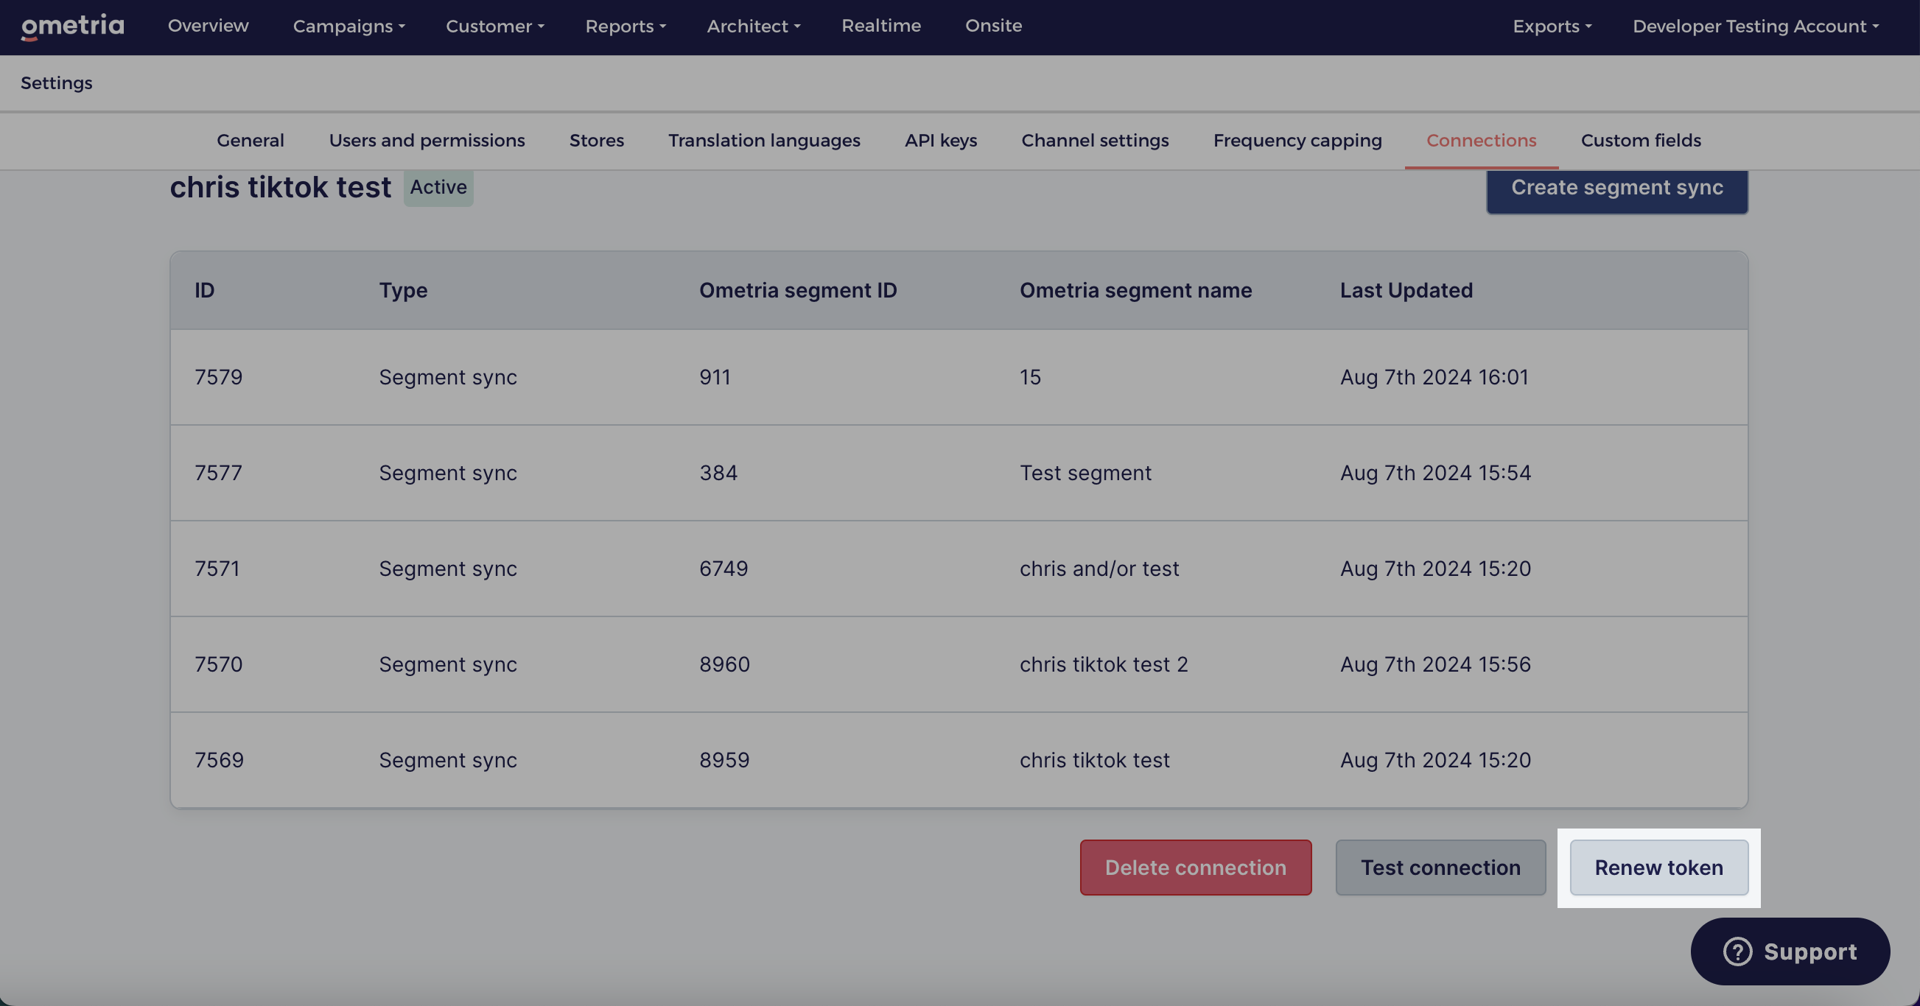Click the Aug 7th 2024 15:54 timestamp

(1434, 474)
